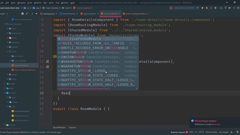Click the red run configuration icon

[x=171, y=8]
